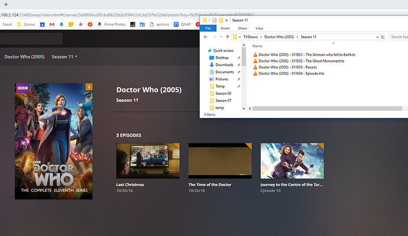This screenshot has width=408, height=236.
Task: Click the Doctor Who (2005) heading link
Action: [149, 90]
